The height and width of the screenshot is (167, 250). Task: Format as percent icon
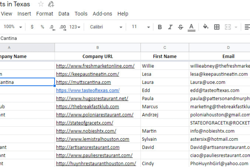42,27
